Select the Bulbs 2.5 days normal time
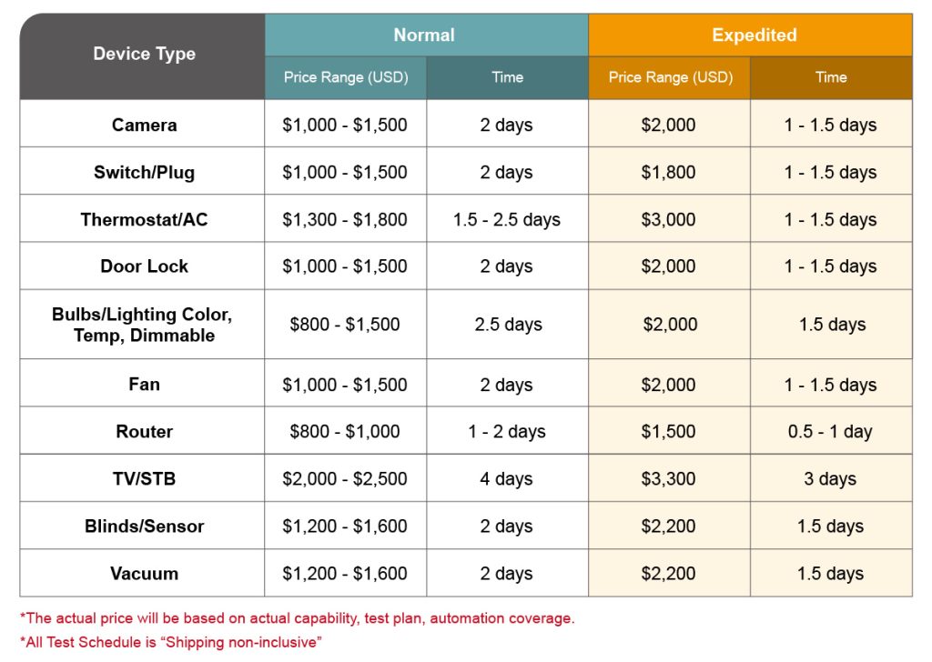Image resolution: width=932 pixels, height=662 pixels. [x=507, y=324]
